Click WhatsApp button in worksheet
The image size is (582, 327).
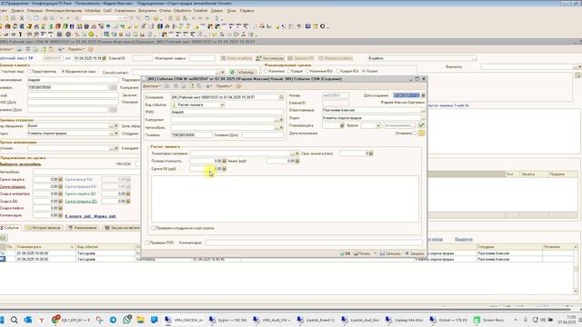click(243, 72)
